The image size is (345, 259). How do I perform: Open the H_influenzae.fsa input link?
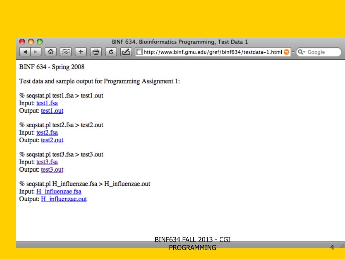tap(59, 192)
